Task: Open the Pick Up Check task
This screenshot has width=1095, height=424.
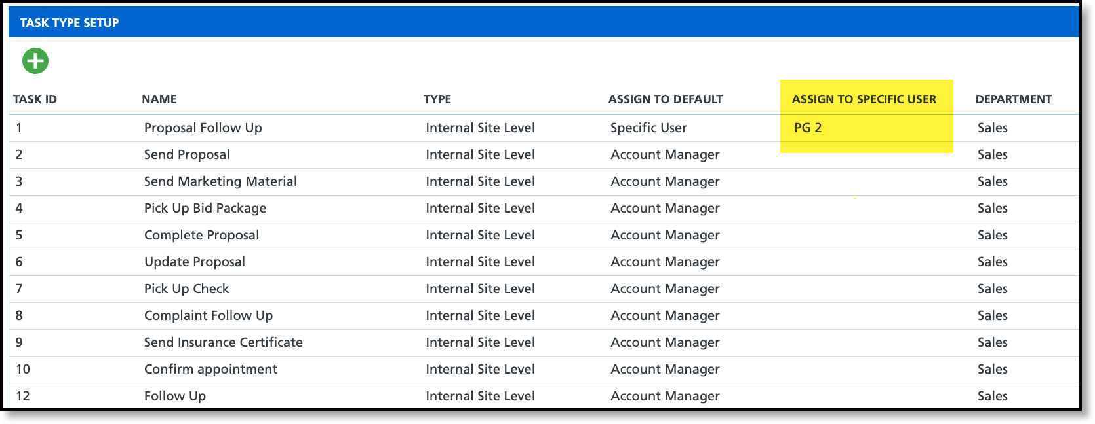Action: pyautogui.click(x=187, y=289)
